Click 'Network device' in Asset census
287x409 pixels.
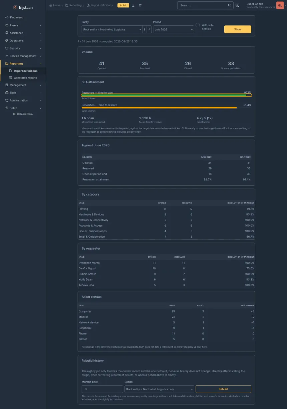tap(88, 322)
